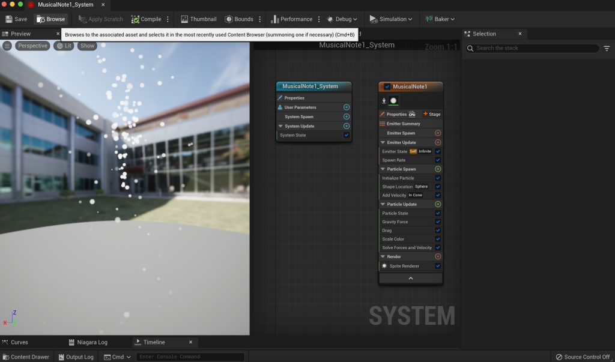
Task: Add module to Particle Spawn with plus icon
Action: 438,169
